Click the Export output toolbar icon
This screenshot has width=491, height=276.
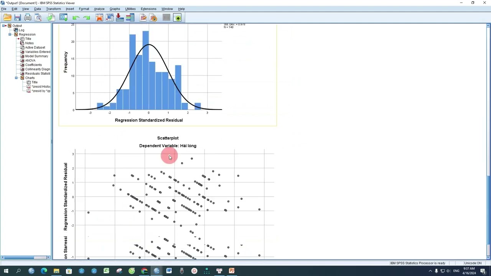tap(51, 18)
